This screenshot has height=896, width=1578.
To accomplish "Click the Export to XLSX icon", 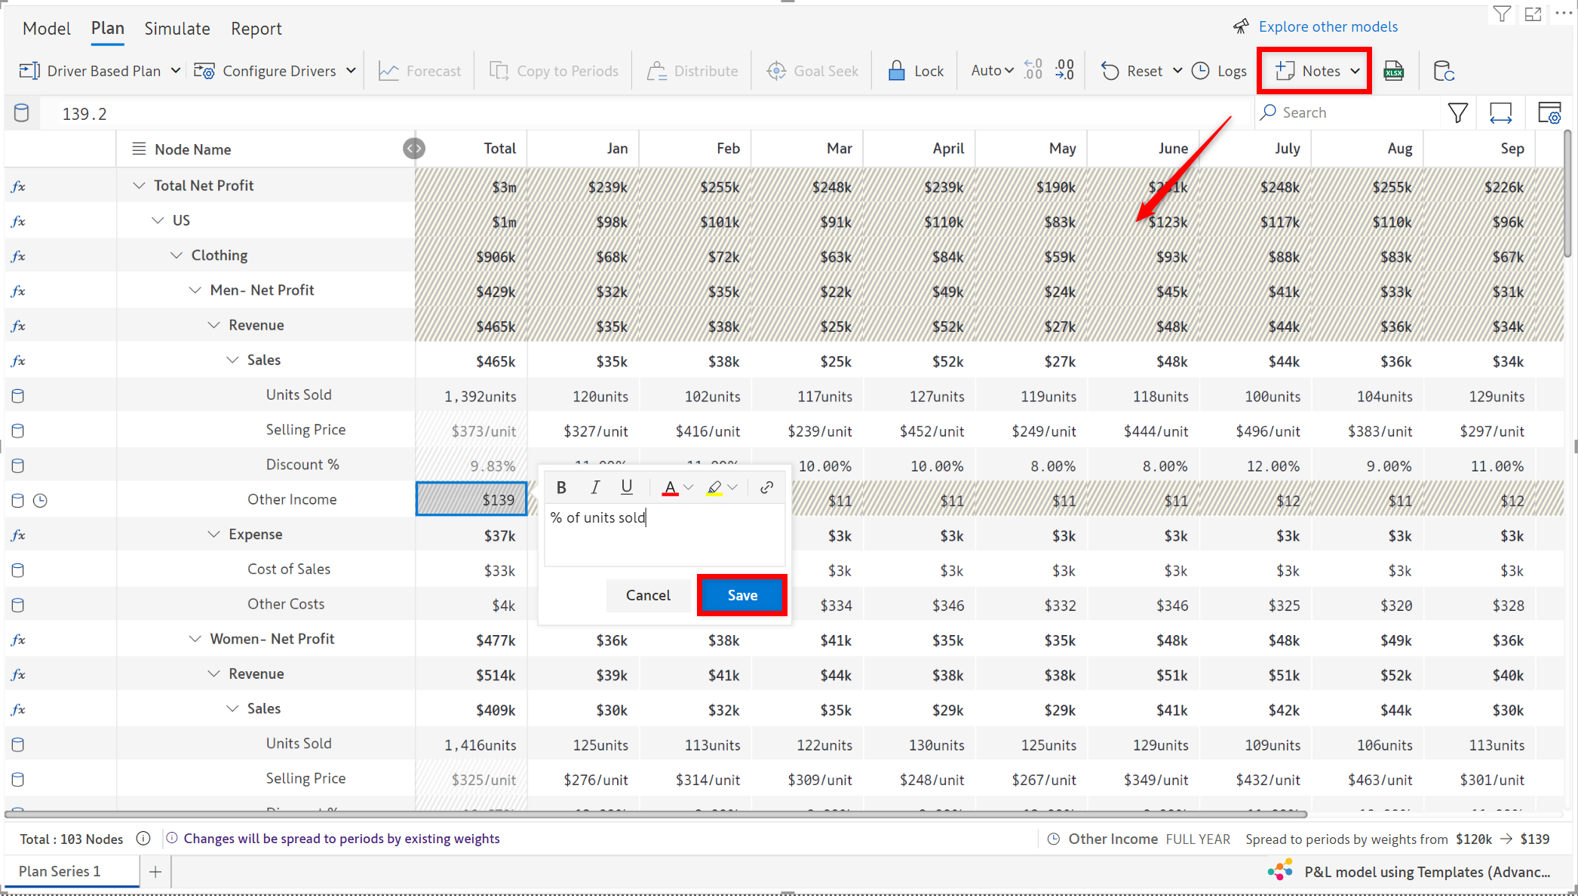I will tap(1393, 71).
